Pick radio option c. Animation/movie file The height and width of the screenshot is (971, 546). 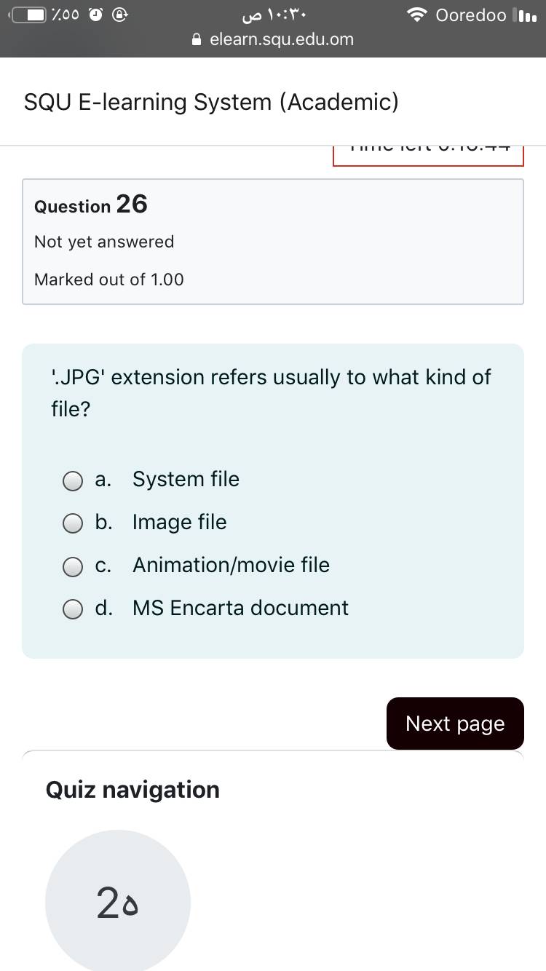[x=72, y=566]
